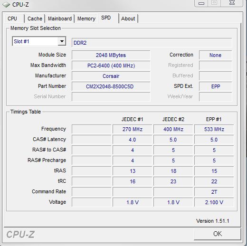Click the SPD Ext. EPP field
This screenshot has width=247, height=246.
216,86
